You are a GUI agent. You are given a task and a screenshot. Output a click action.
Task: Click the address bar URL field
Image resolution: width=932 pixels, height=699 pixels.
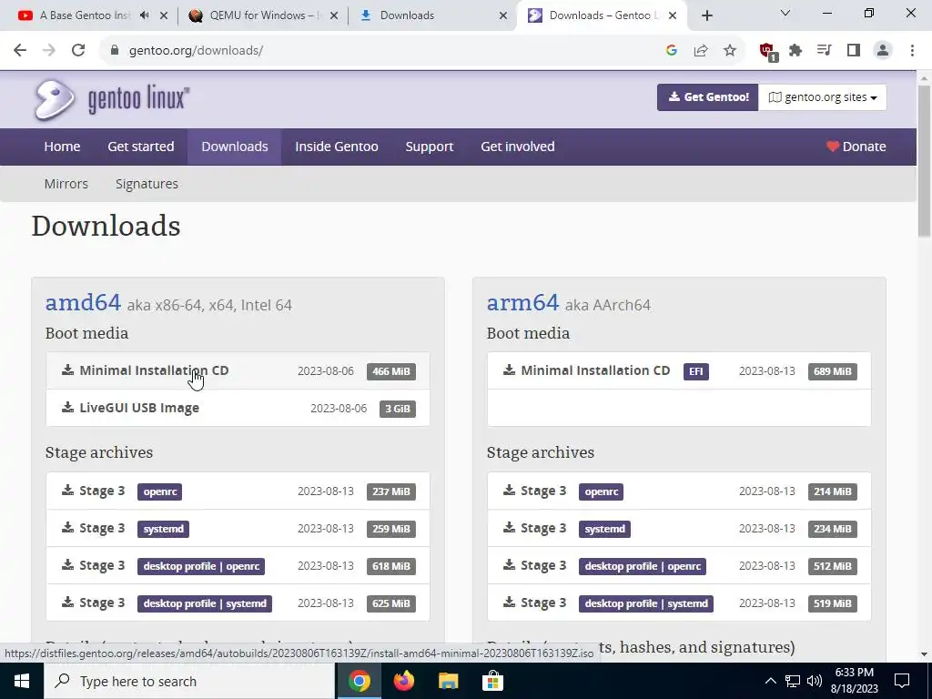(380, 51)
